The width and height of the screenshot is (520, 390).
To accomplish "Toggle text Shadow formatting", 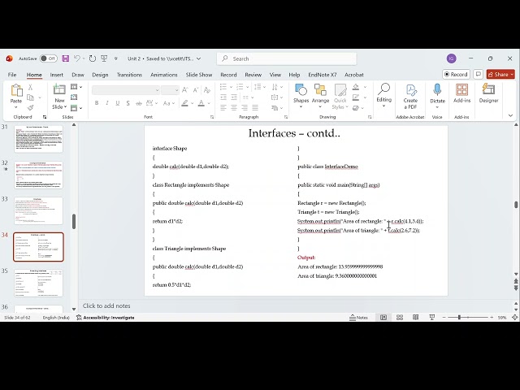I will (x=128, y=103).
